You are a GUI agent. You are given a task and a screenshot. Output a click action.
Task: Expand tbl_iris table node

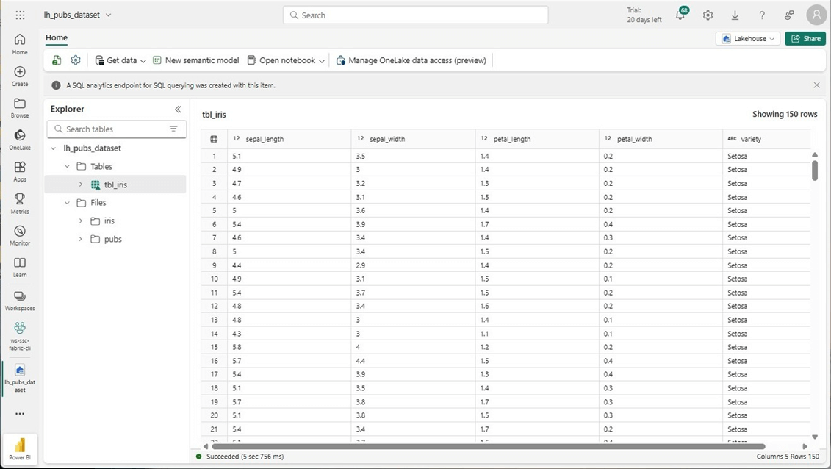81,185
